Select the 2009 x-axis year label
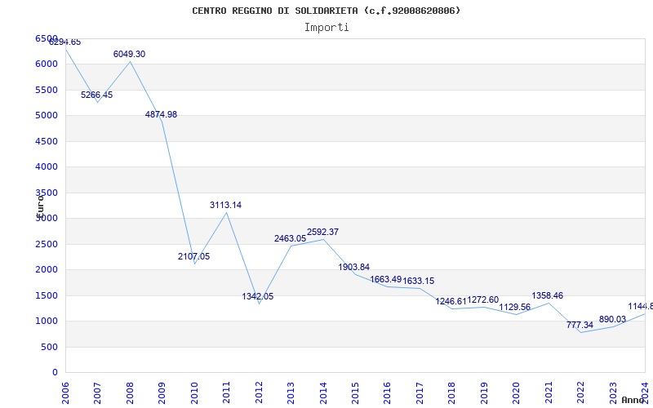 162,392
